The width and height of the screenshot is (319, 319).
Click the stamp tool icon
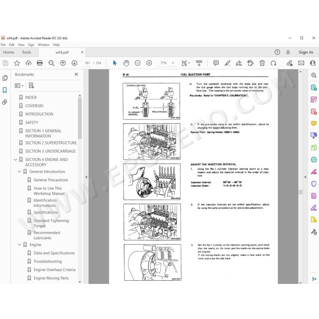pyautogui.click(x=251, y=63)
